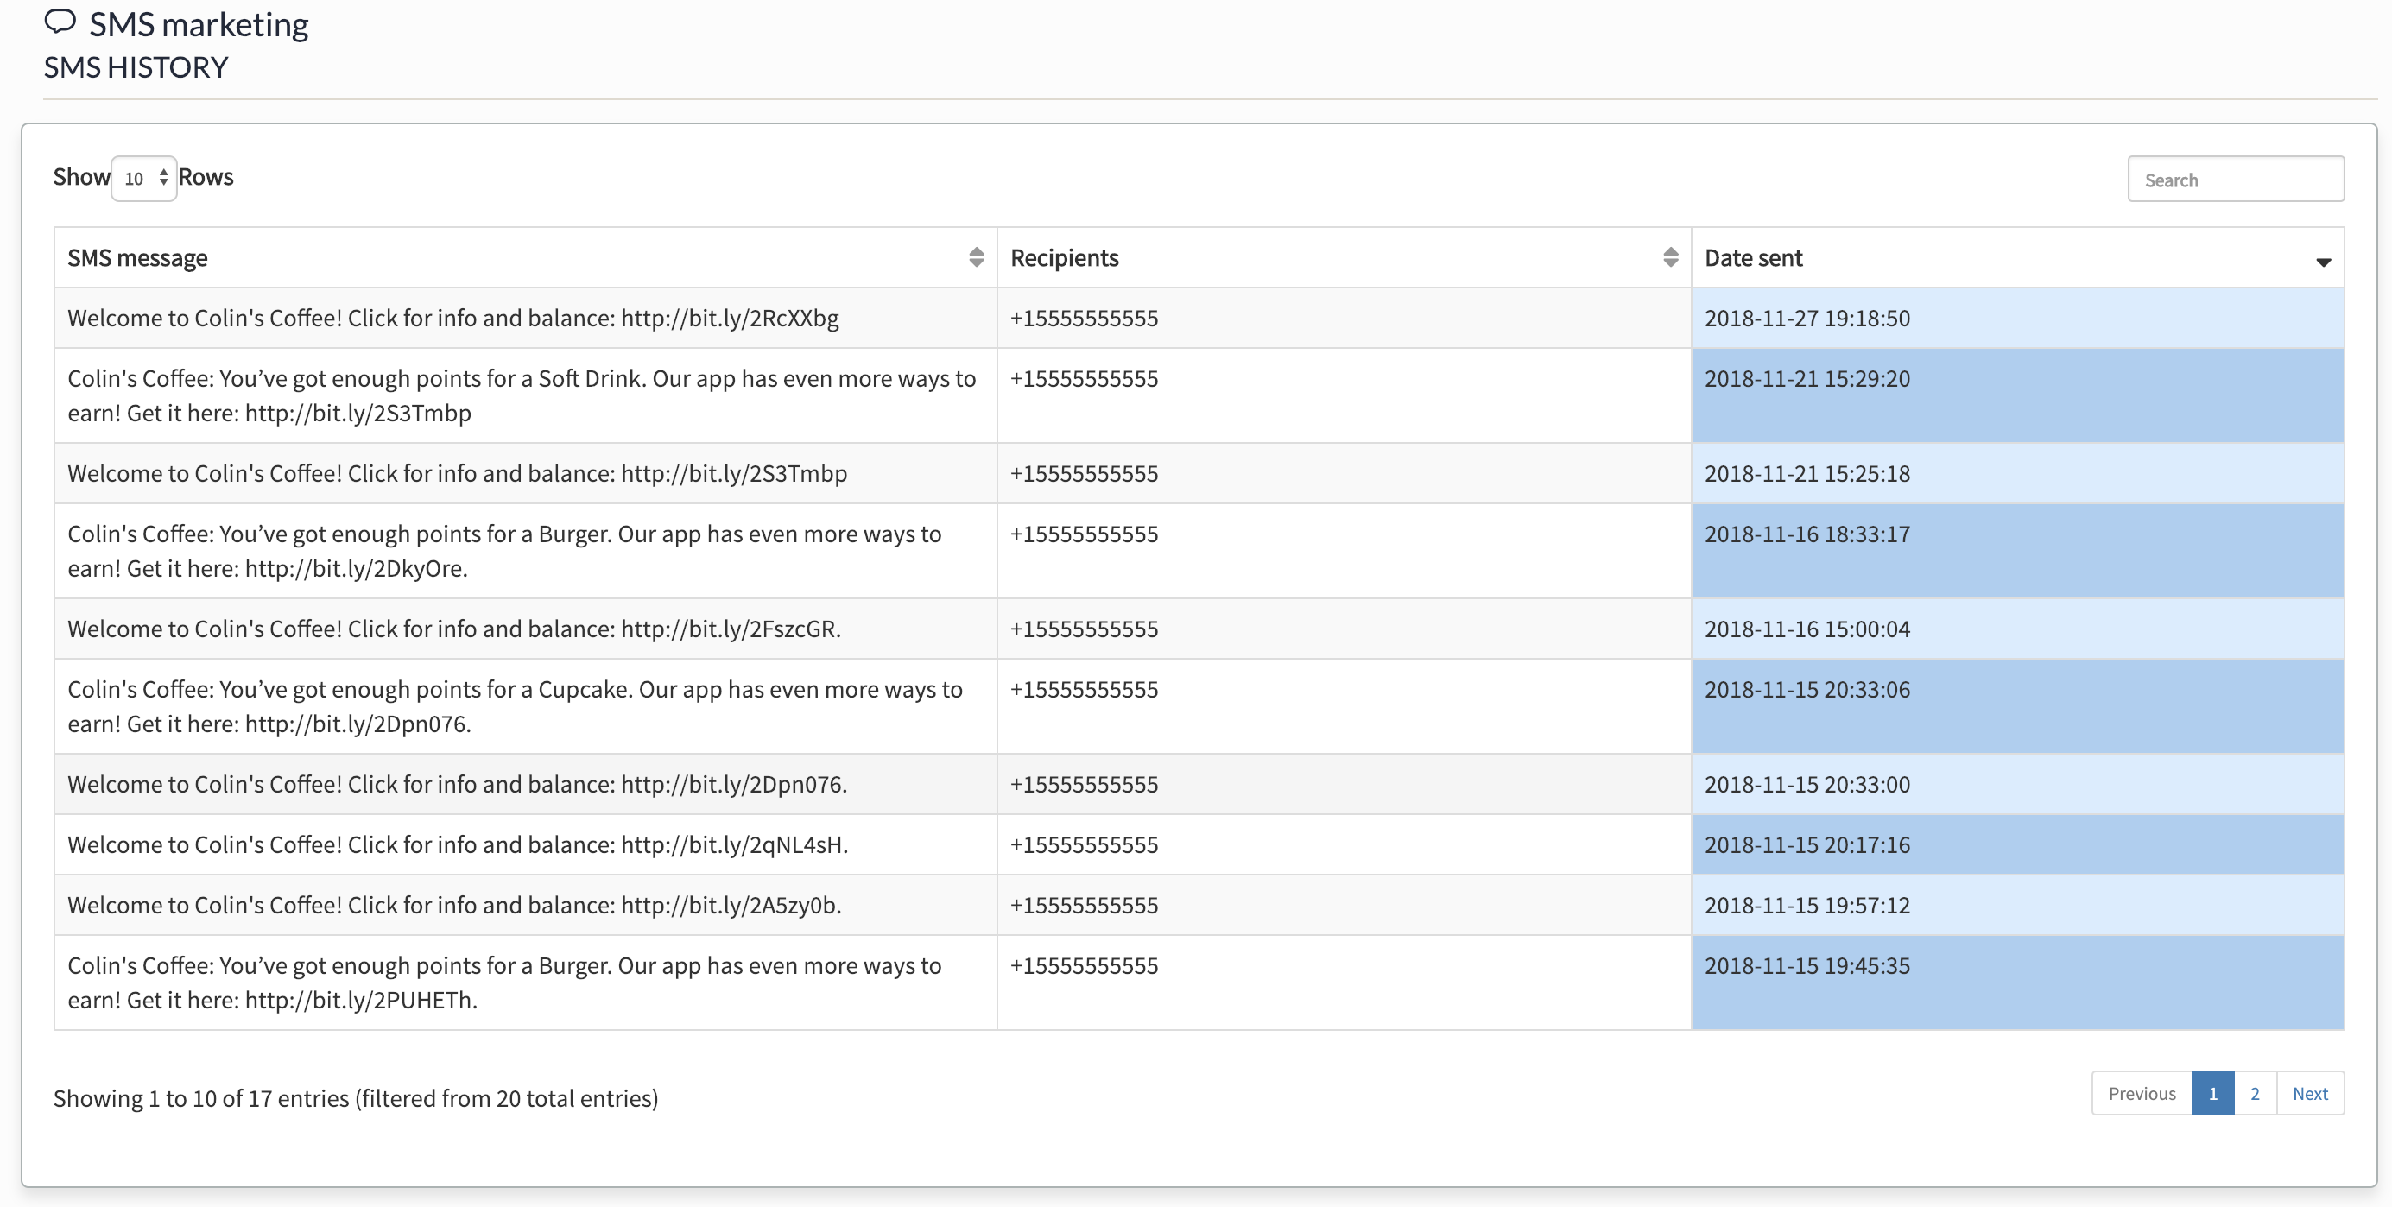Click the SMS message column header
Image resolution: width=2392 pixels, height=1207 pixels.
click(x=137, y=257)
